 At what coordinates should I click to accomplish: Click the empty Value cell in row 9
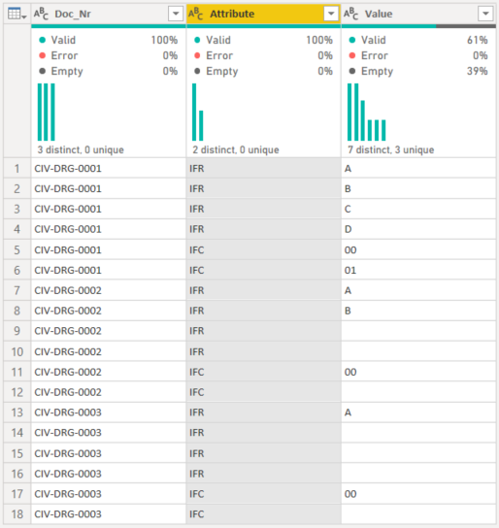click(x=418, y=331)
